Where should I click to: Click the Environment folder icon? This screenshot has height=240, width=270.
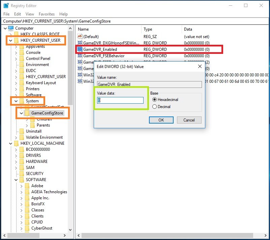(x=22, y=65)
